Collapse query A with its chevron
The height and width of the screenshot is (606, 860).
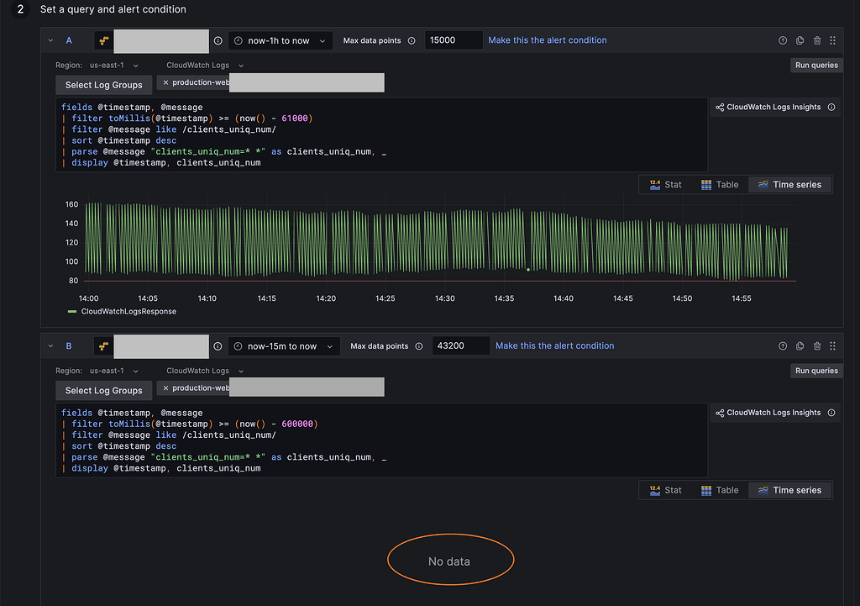coord(50,40)
